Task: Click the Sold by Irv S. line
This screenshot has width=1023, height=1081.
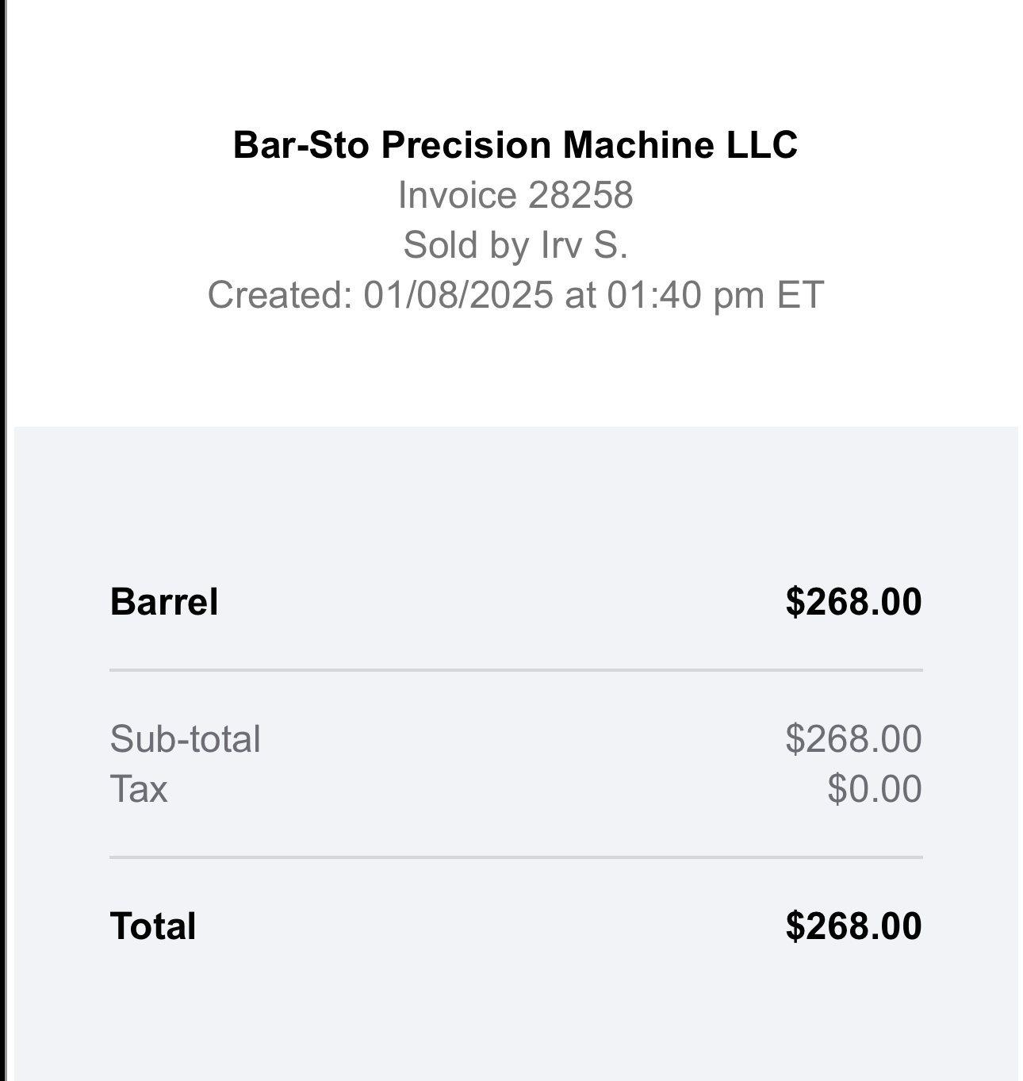Action: tap(515, 244)
